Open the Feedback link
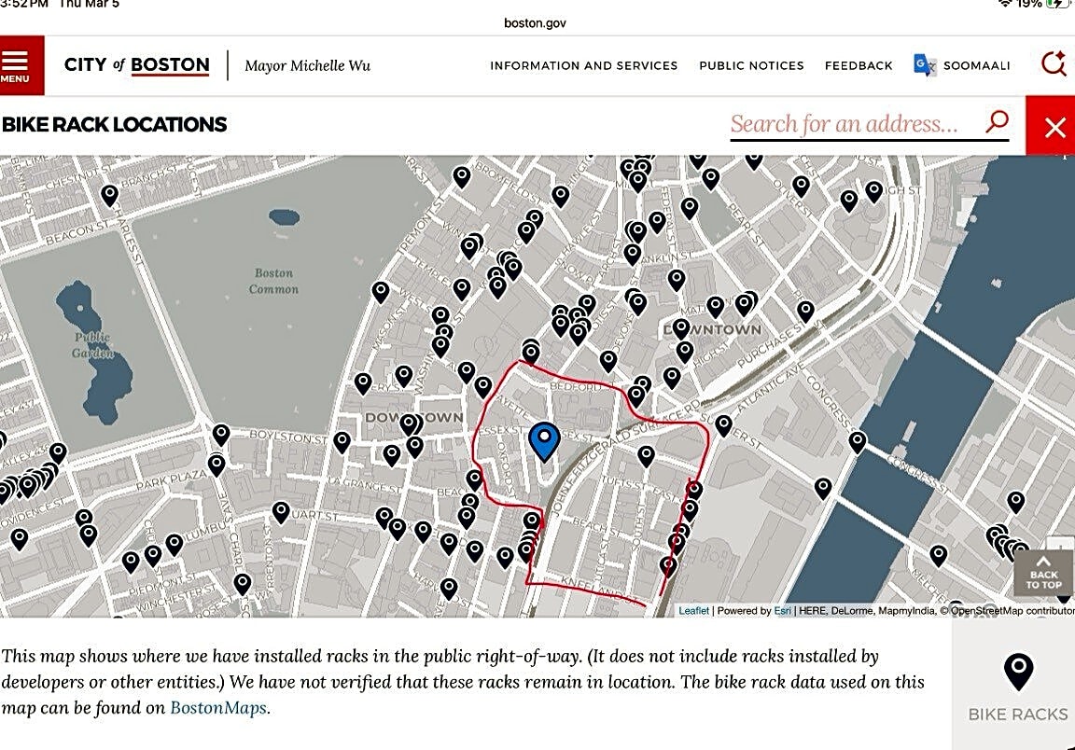The height and width of the screenshot is (750, 1075). [859, 65]
